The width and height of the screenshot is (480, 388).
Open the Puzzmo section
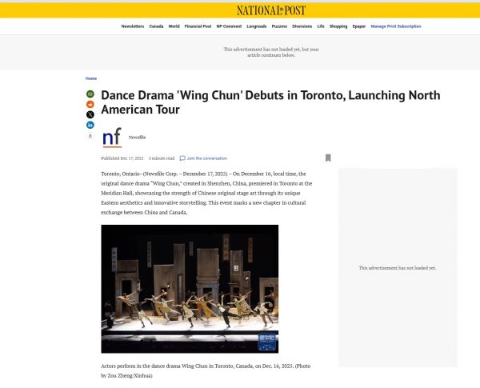click(x=279, y=26)
